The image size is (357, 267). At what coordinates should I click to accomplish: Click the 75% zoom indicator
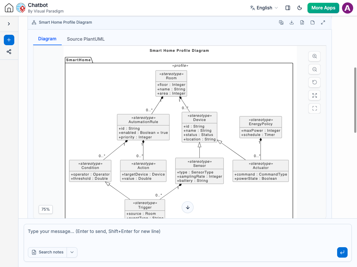pyautogui.click(x=46, y=209)
